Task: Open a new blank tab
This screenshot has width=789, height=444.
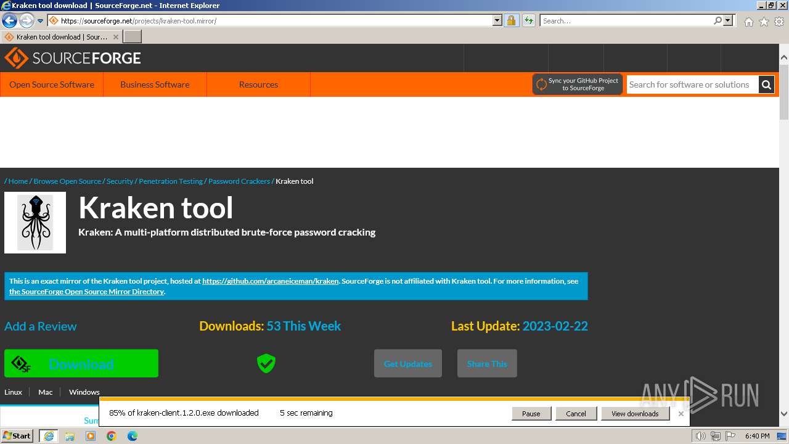Action: click(x=133, y=37)
